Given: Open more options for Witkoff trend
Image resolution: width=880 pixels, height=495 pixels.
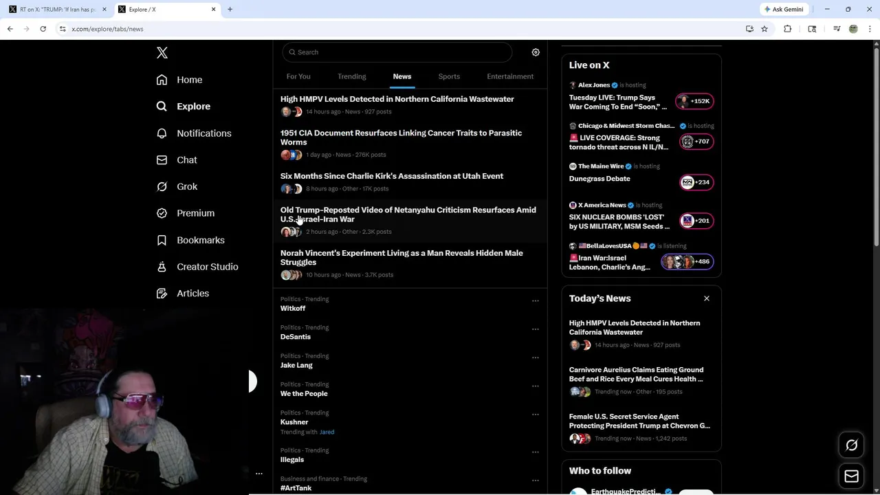Looking at the screenshot, I should pos(535,300).
